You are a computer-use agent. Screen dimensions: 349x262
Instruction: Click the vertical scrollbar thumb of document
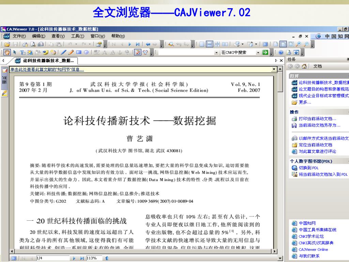280,82
